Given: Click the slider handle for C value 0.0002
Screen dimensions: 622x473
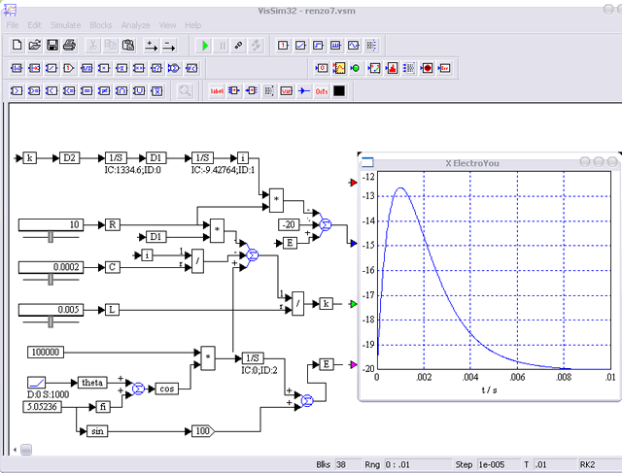Looking at the screenshot, I should tap(49, 280).
